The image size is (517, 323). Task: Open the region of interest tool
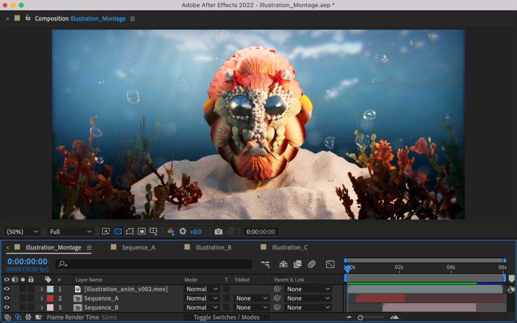142,232
